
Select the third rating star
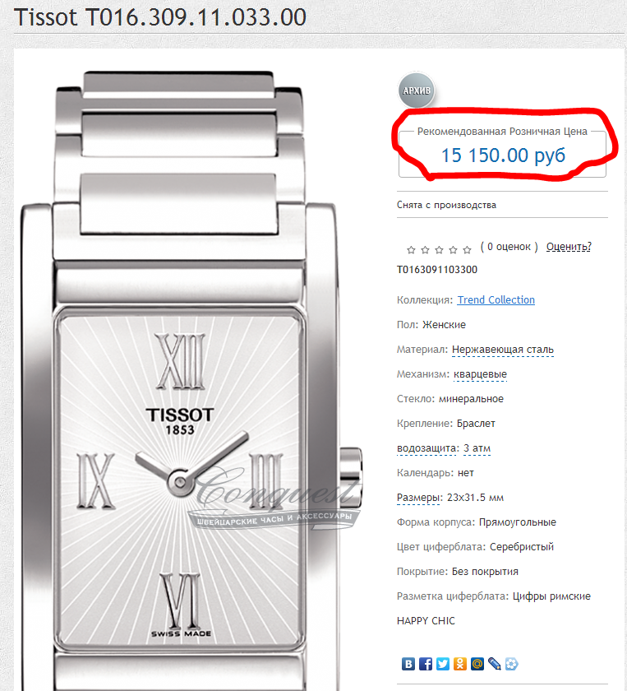439,250
